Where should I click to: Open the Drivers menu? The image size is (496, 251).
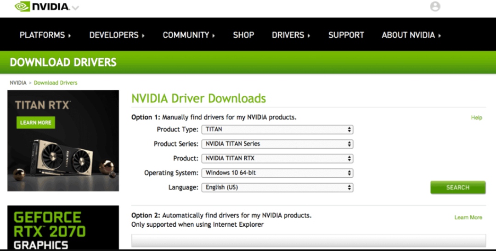click(x=291, y=35)
